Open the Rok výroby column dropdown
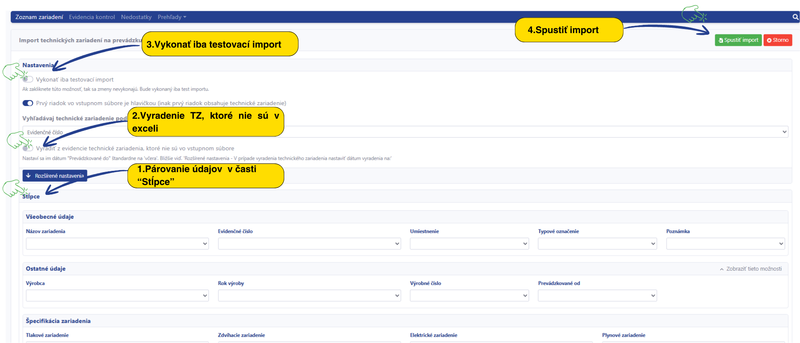The image size is (800, 343). pyautogui.click(x=309, y=295)
